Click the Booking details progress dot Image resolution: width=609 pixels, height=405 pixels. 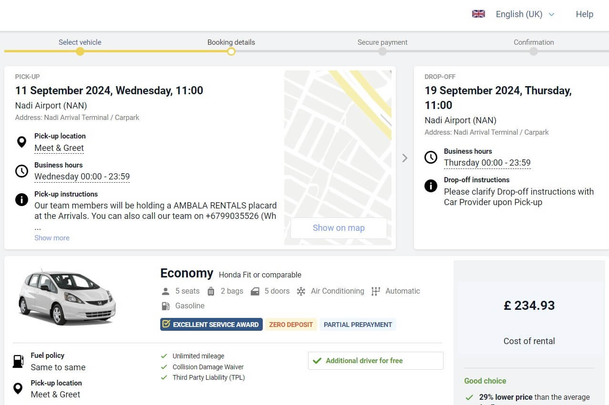(231, 51)
